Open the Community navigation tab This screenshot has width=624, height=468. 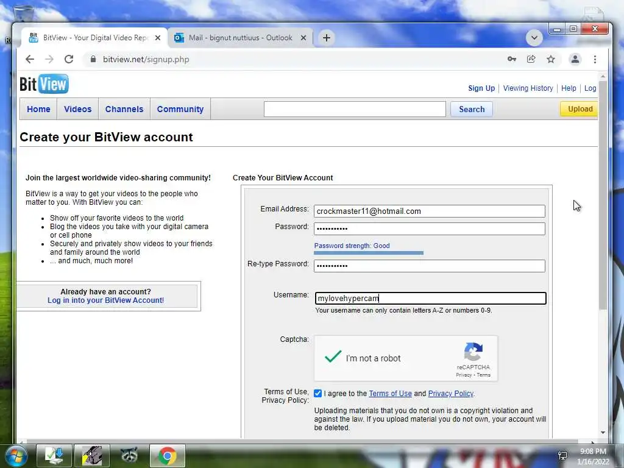(180, 109)
